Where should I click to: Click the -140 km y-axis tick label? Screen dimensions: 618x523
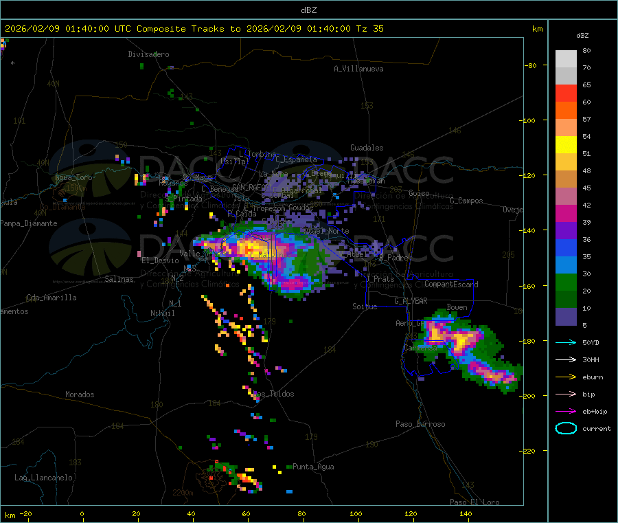[527, 230]
